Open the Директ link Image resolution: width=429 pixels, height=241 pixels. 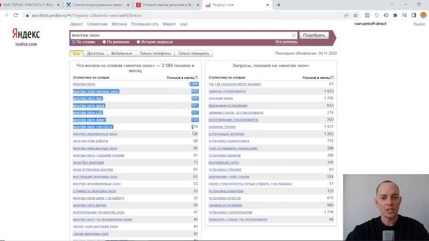(x=76, y=24)
